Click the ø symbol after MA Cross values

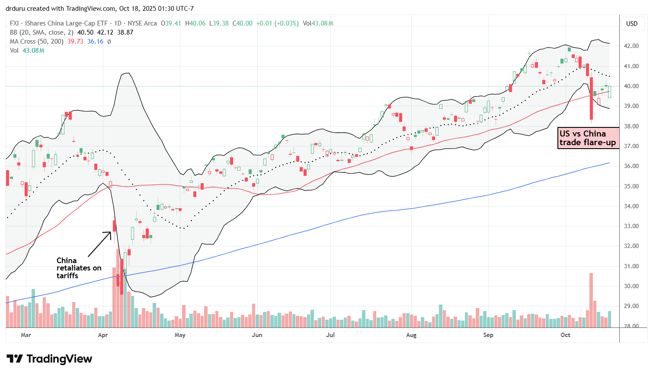click(109, 41)
